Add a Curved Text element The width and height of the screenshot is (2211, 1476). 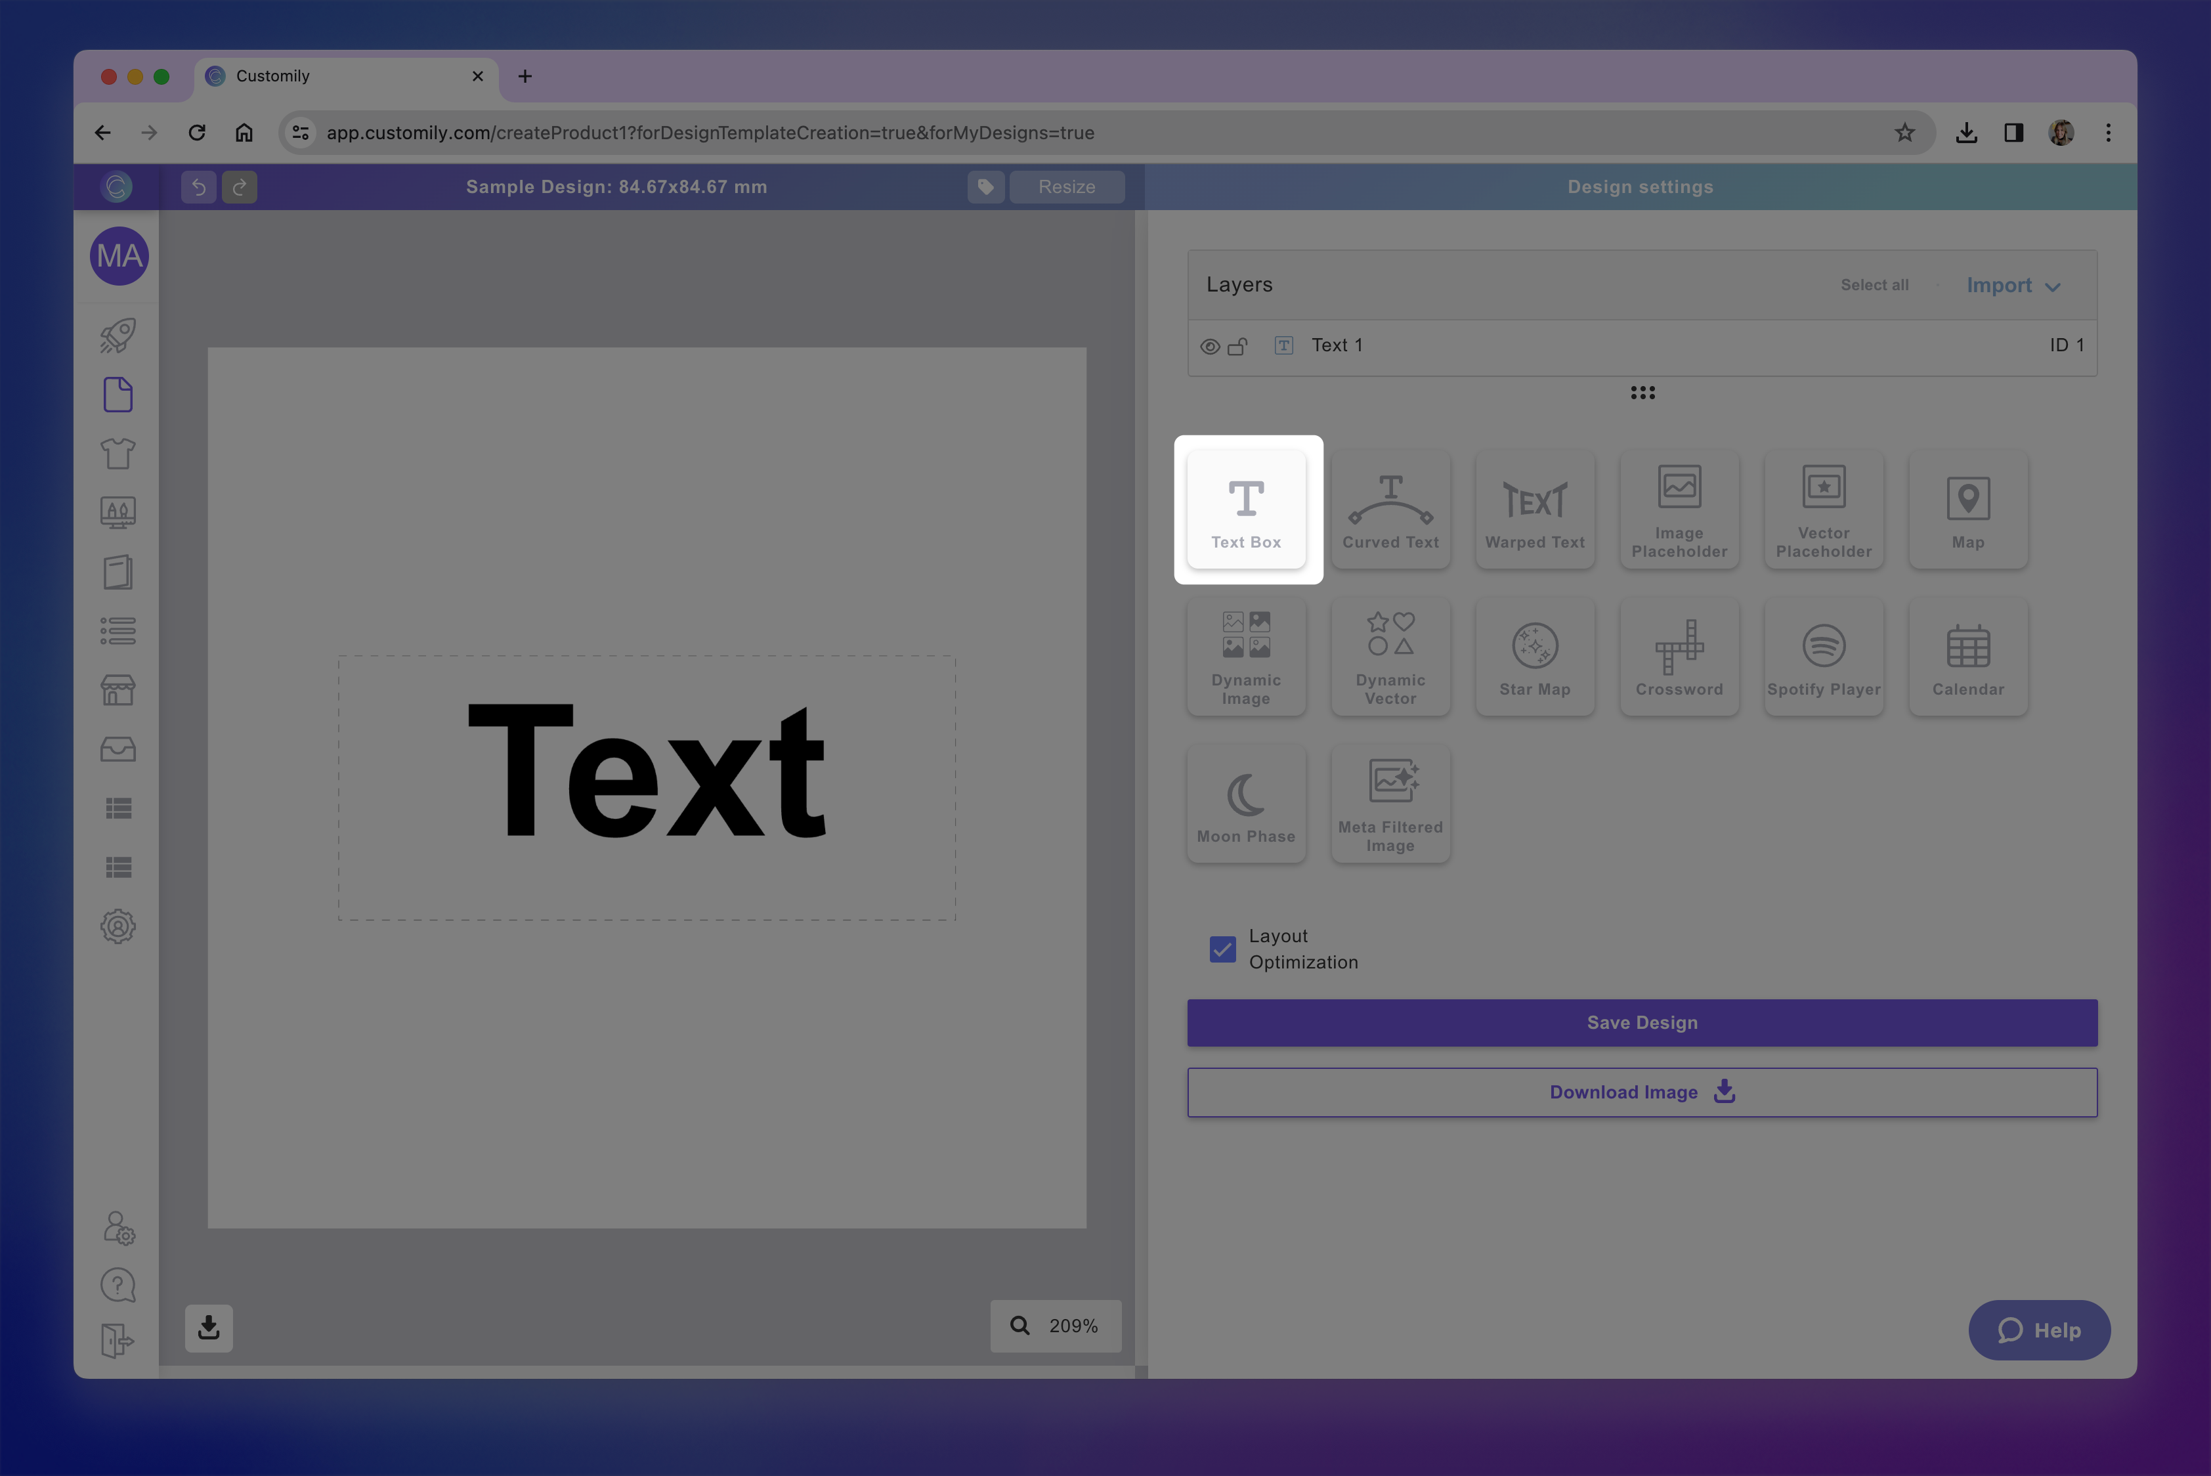(x=1390, y=510)
